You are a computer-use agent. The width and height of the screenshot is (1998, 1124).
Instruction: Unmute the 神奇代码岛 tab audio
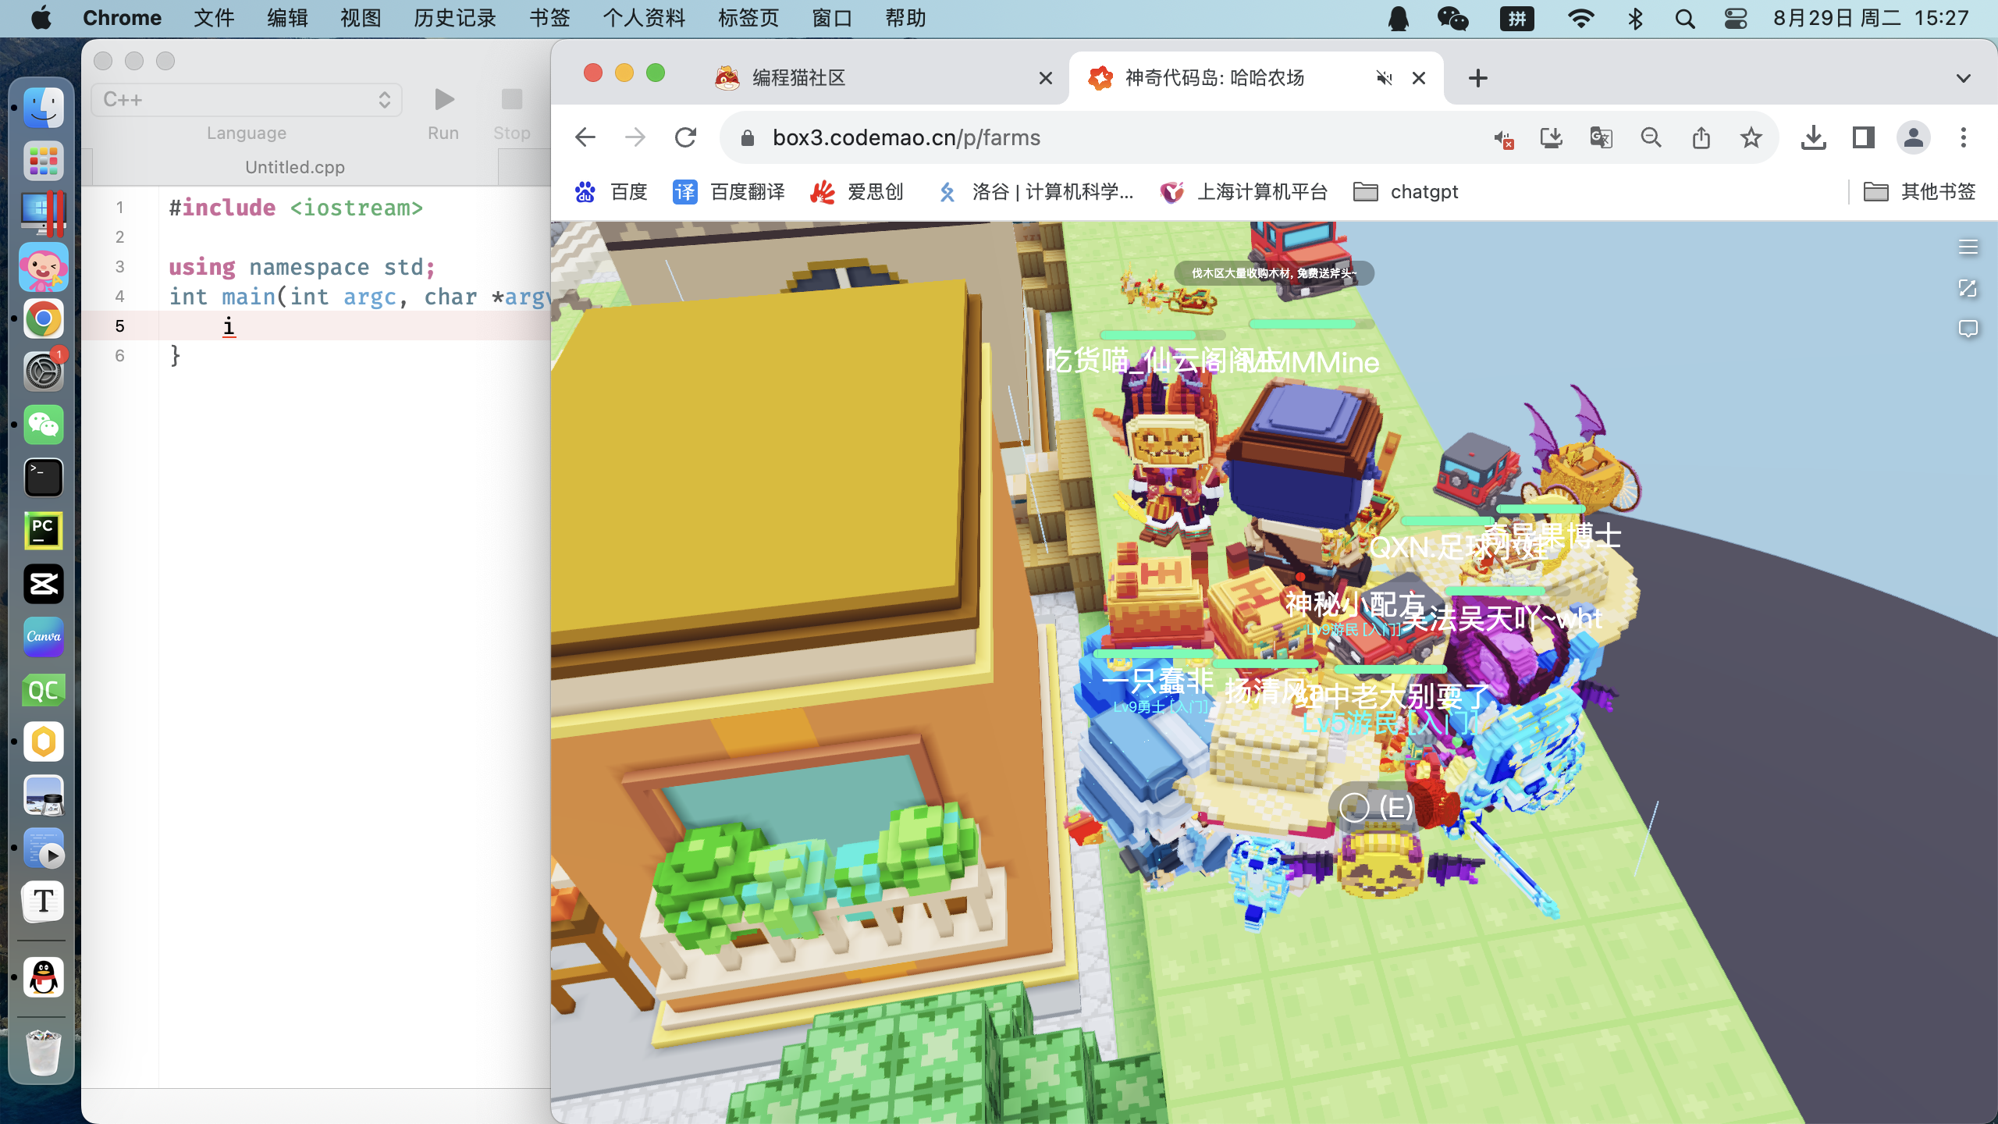(x=1385, y=78)
